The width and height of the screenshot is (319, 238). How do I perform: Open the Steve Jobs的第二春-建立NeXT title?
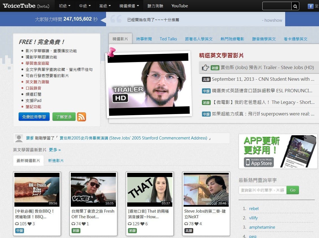205,214
